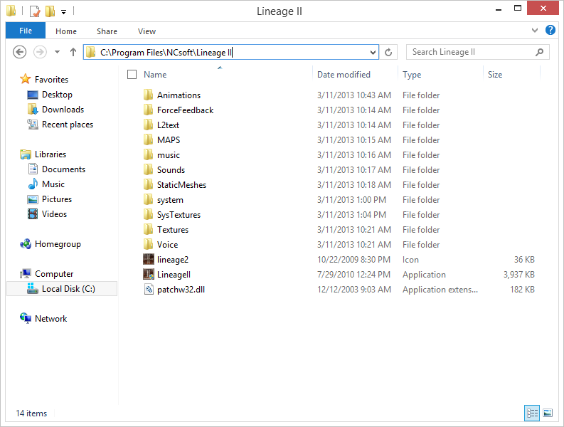Click the Forward navigation arrow
Screen dimensions: 564x427
[40, 52]
